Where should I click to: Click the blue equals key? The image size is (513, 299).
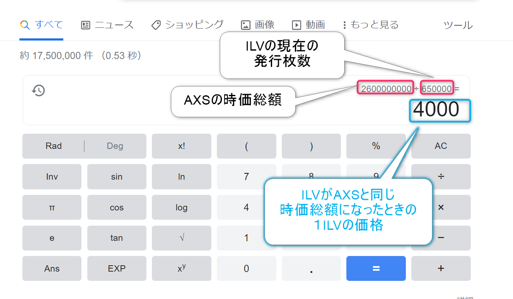click(376, 269)
